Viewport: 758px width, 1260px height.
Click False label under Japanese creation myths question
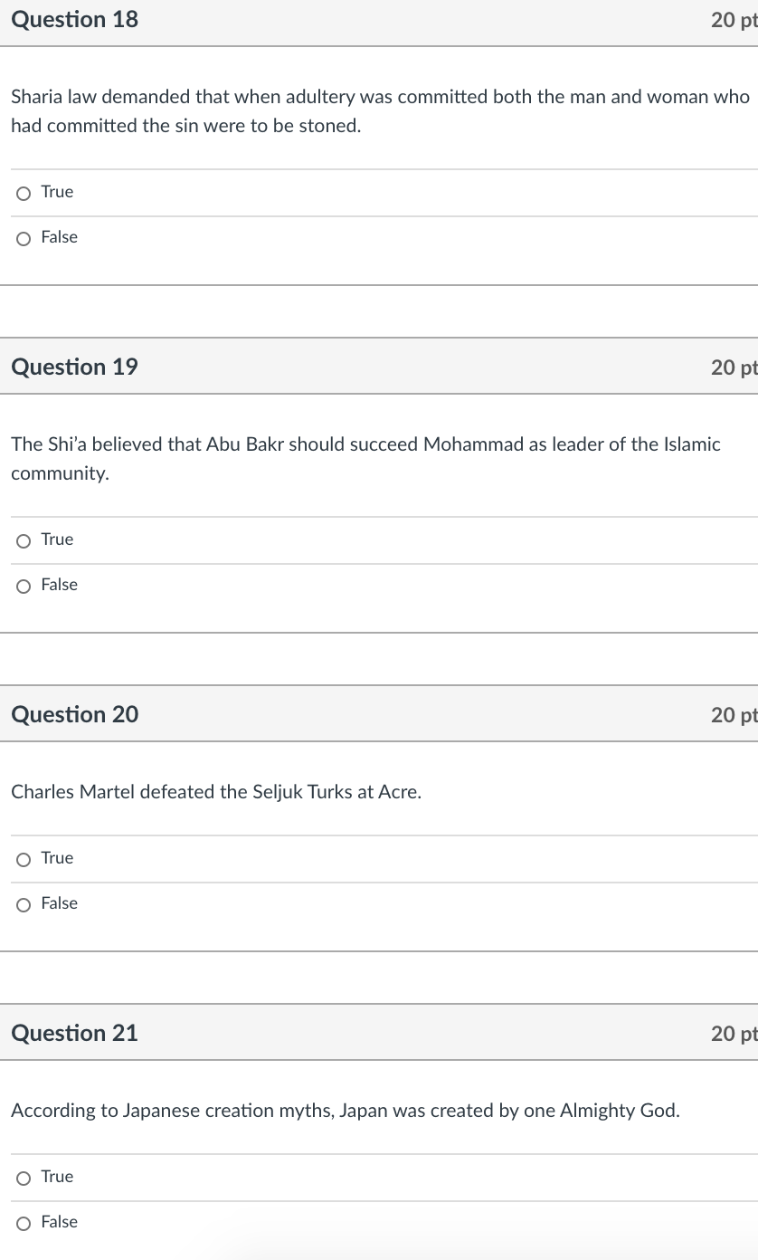tap(60, 1222)
